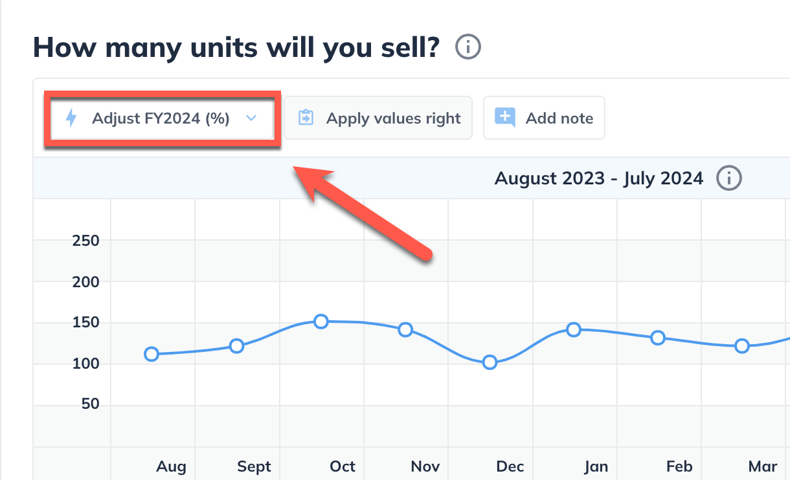Click the Add note button
Image resolution: width=790 pixels, height=480 pixels.
544,118
